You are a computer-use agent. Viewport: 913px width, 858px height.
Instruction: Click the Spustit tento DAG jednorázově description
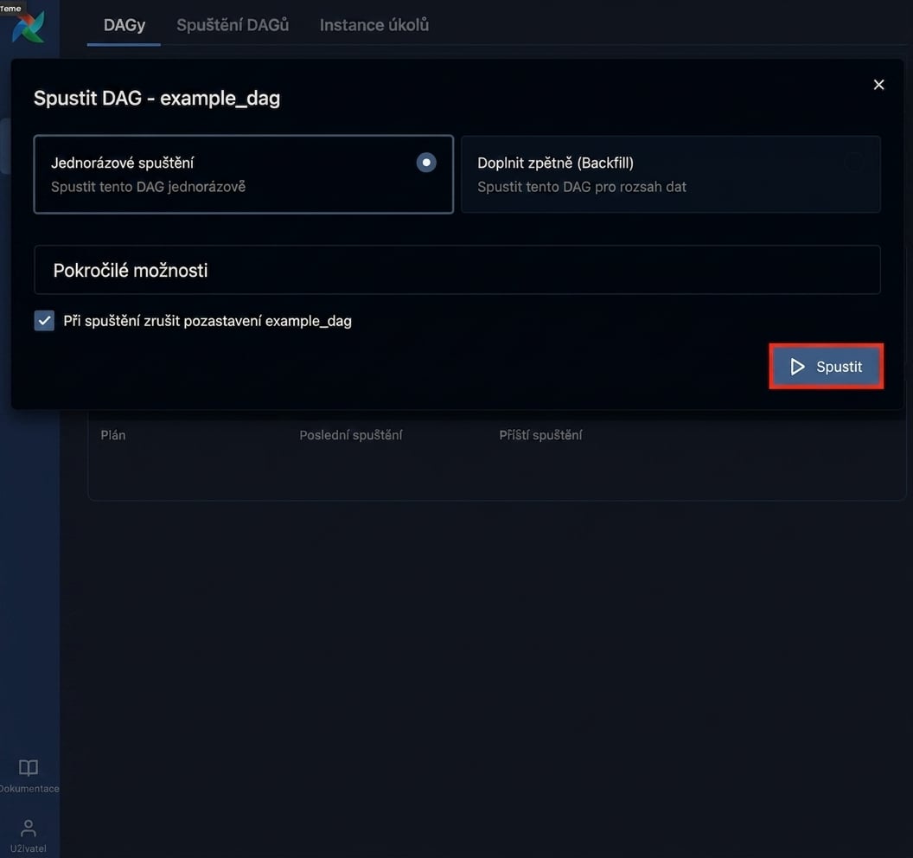tap(148, 187)
